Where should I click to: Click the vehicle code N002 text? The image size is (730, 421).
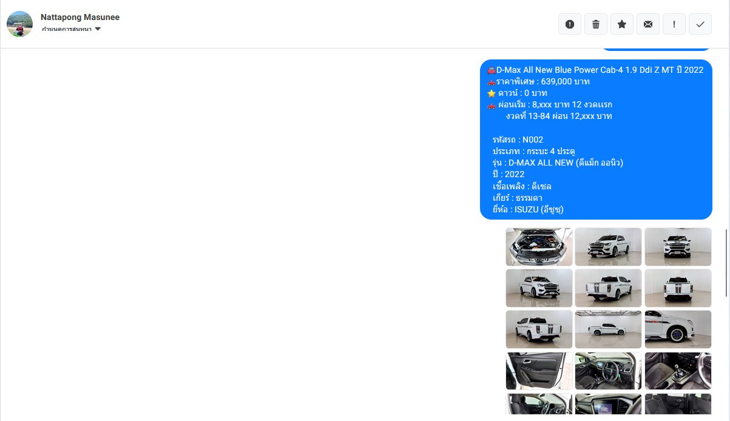(518, 140)
